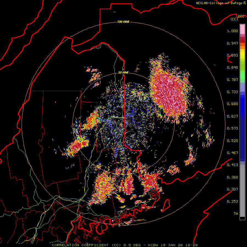This screenshot has height=247, width=247.
Task: Click the 0.893 legend value
Action: coord(232,55)
